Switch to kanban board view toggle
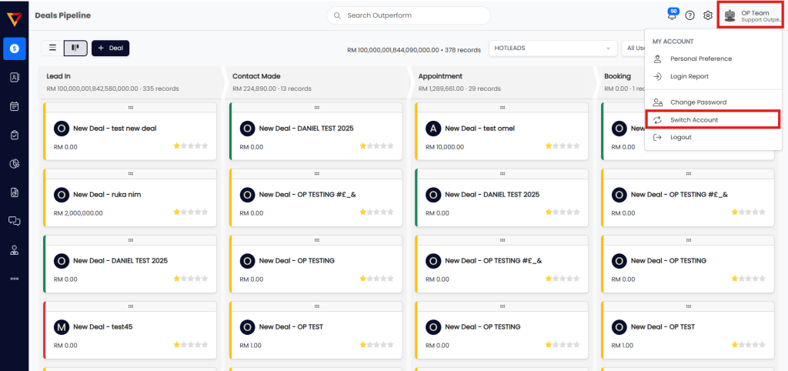This screenshot has height=371, width=788. pyautogui.click(x=75, y=48)
